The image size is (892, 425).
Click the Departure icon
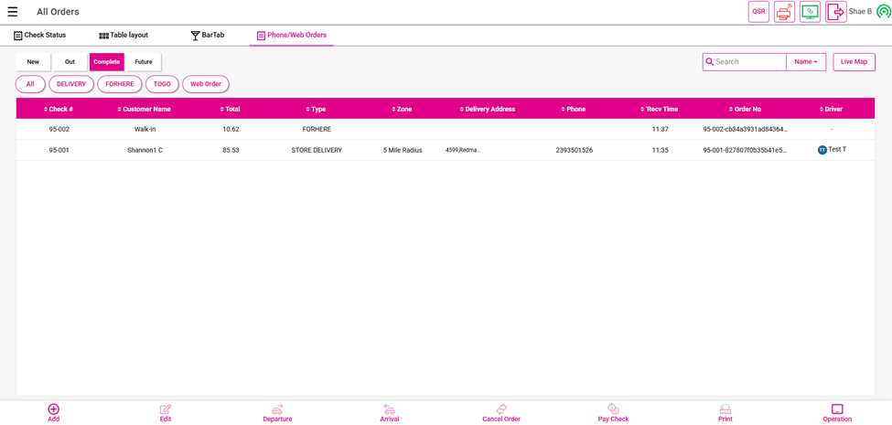(x=277, y=409)
